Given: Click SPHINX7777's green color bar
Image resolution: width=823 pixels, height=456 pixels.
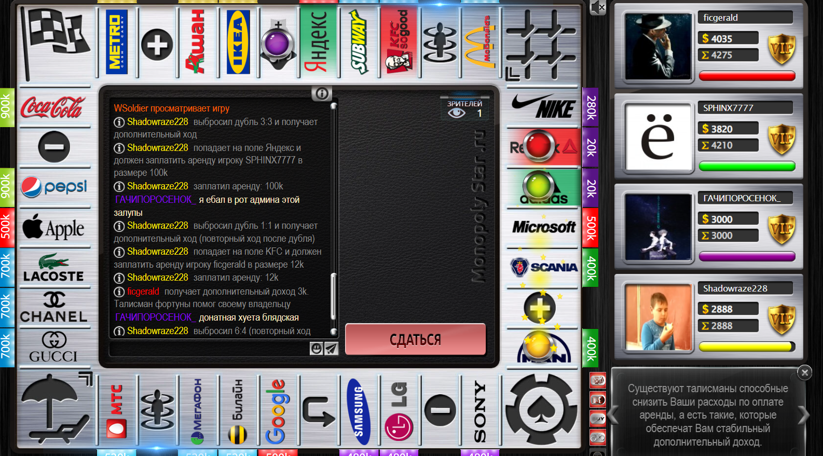Looking at the screenshot, I should click(x=747, y=167).
